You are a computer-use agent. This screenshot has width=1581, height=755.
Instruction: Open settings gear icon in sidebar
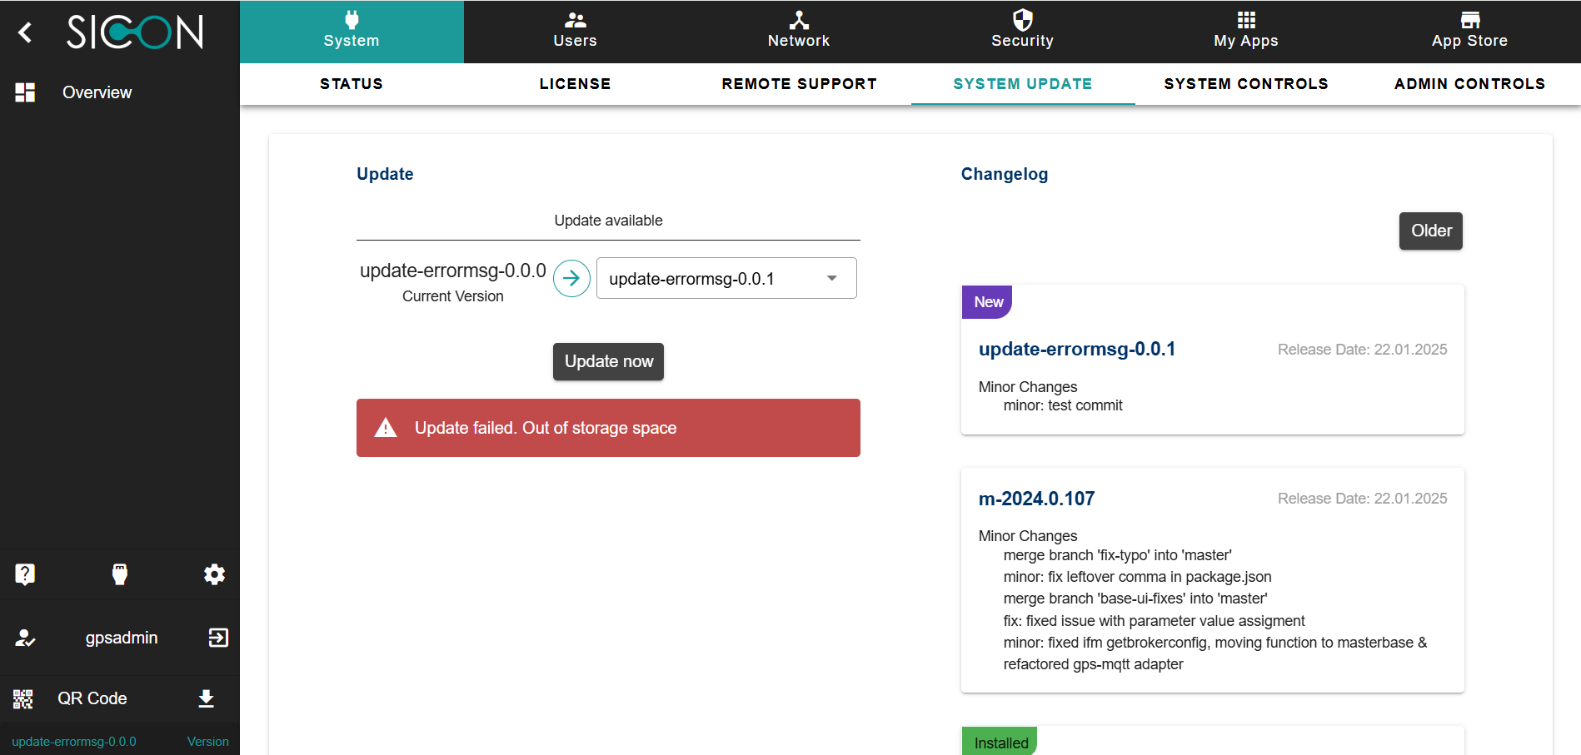click(x=214, y=574)
